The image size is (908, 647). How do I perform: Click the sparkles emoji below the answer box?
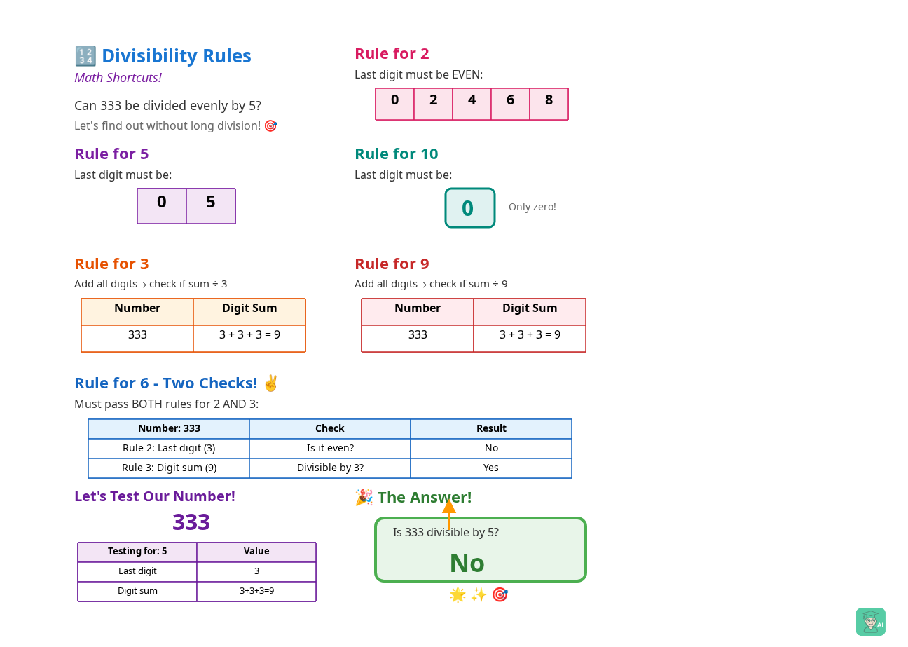coord(479,595)
